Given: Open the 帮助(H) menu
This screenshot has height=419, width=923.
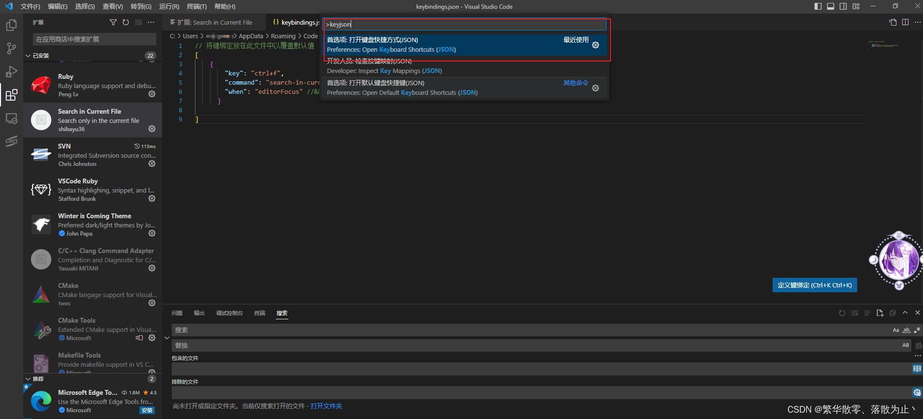Looking at the screenshot, I should coord(225,6).
